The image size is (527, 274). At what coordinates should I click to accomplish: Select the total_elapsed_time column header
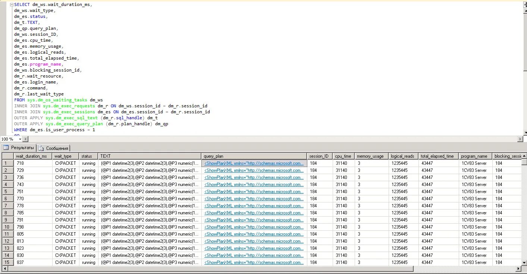pyautogui.click(x=439, y=156)
